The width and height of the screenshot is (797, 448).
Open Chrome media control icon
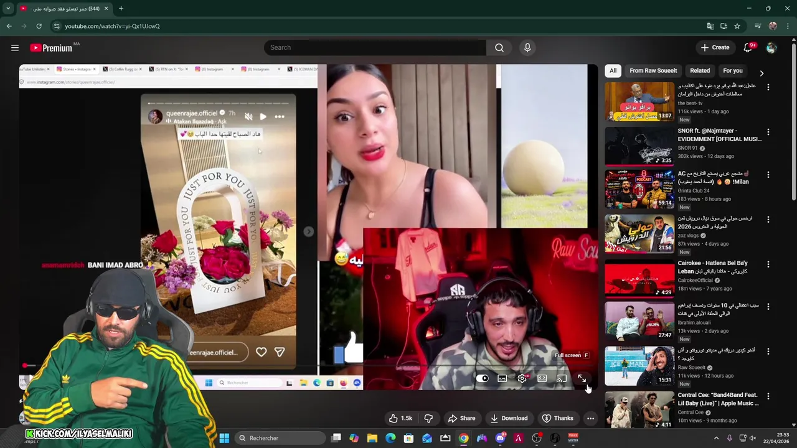pyautogui.click(x=758, y=26)
